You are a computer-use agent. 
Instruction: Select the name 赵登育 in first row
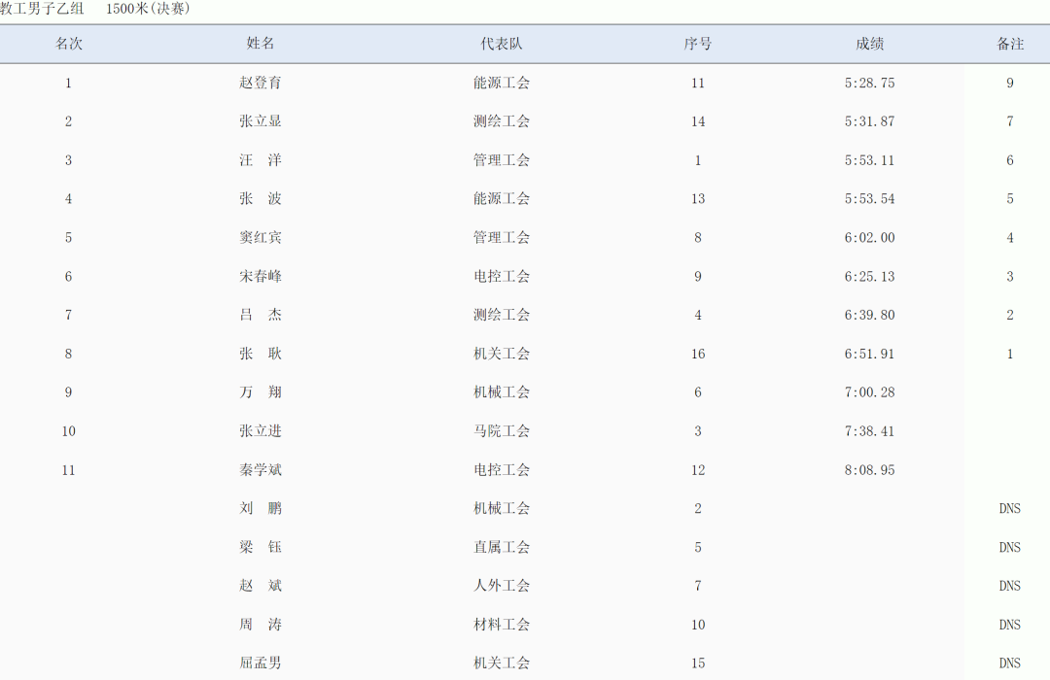(x=261, y=83)
